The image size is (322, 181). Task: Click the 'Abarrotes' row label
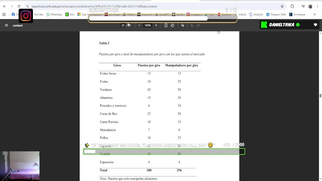pos(106,98)
